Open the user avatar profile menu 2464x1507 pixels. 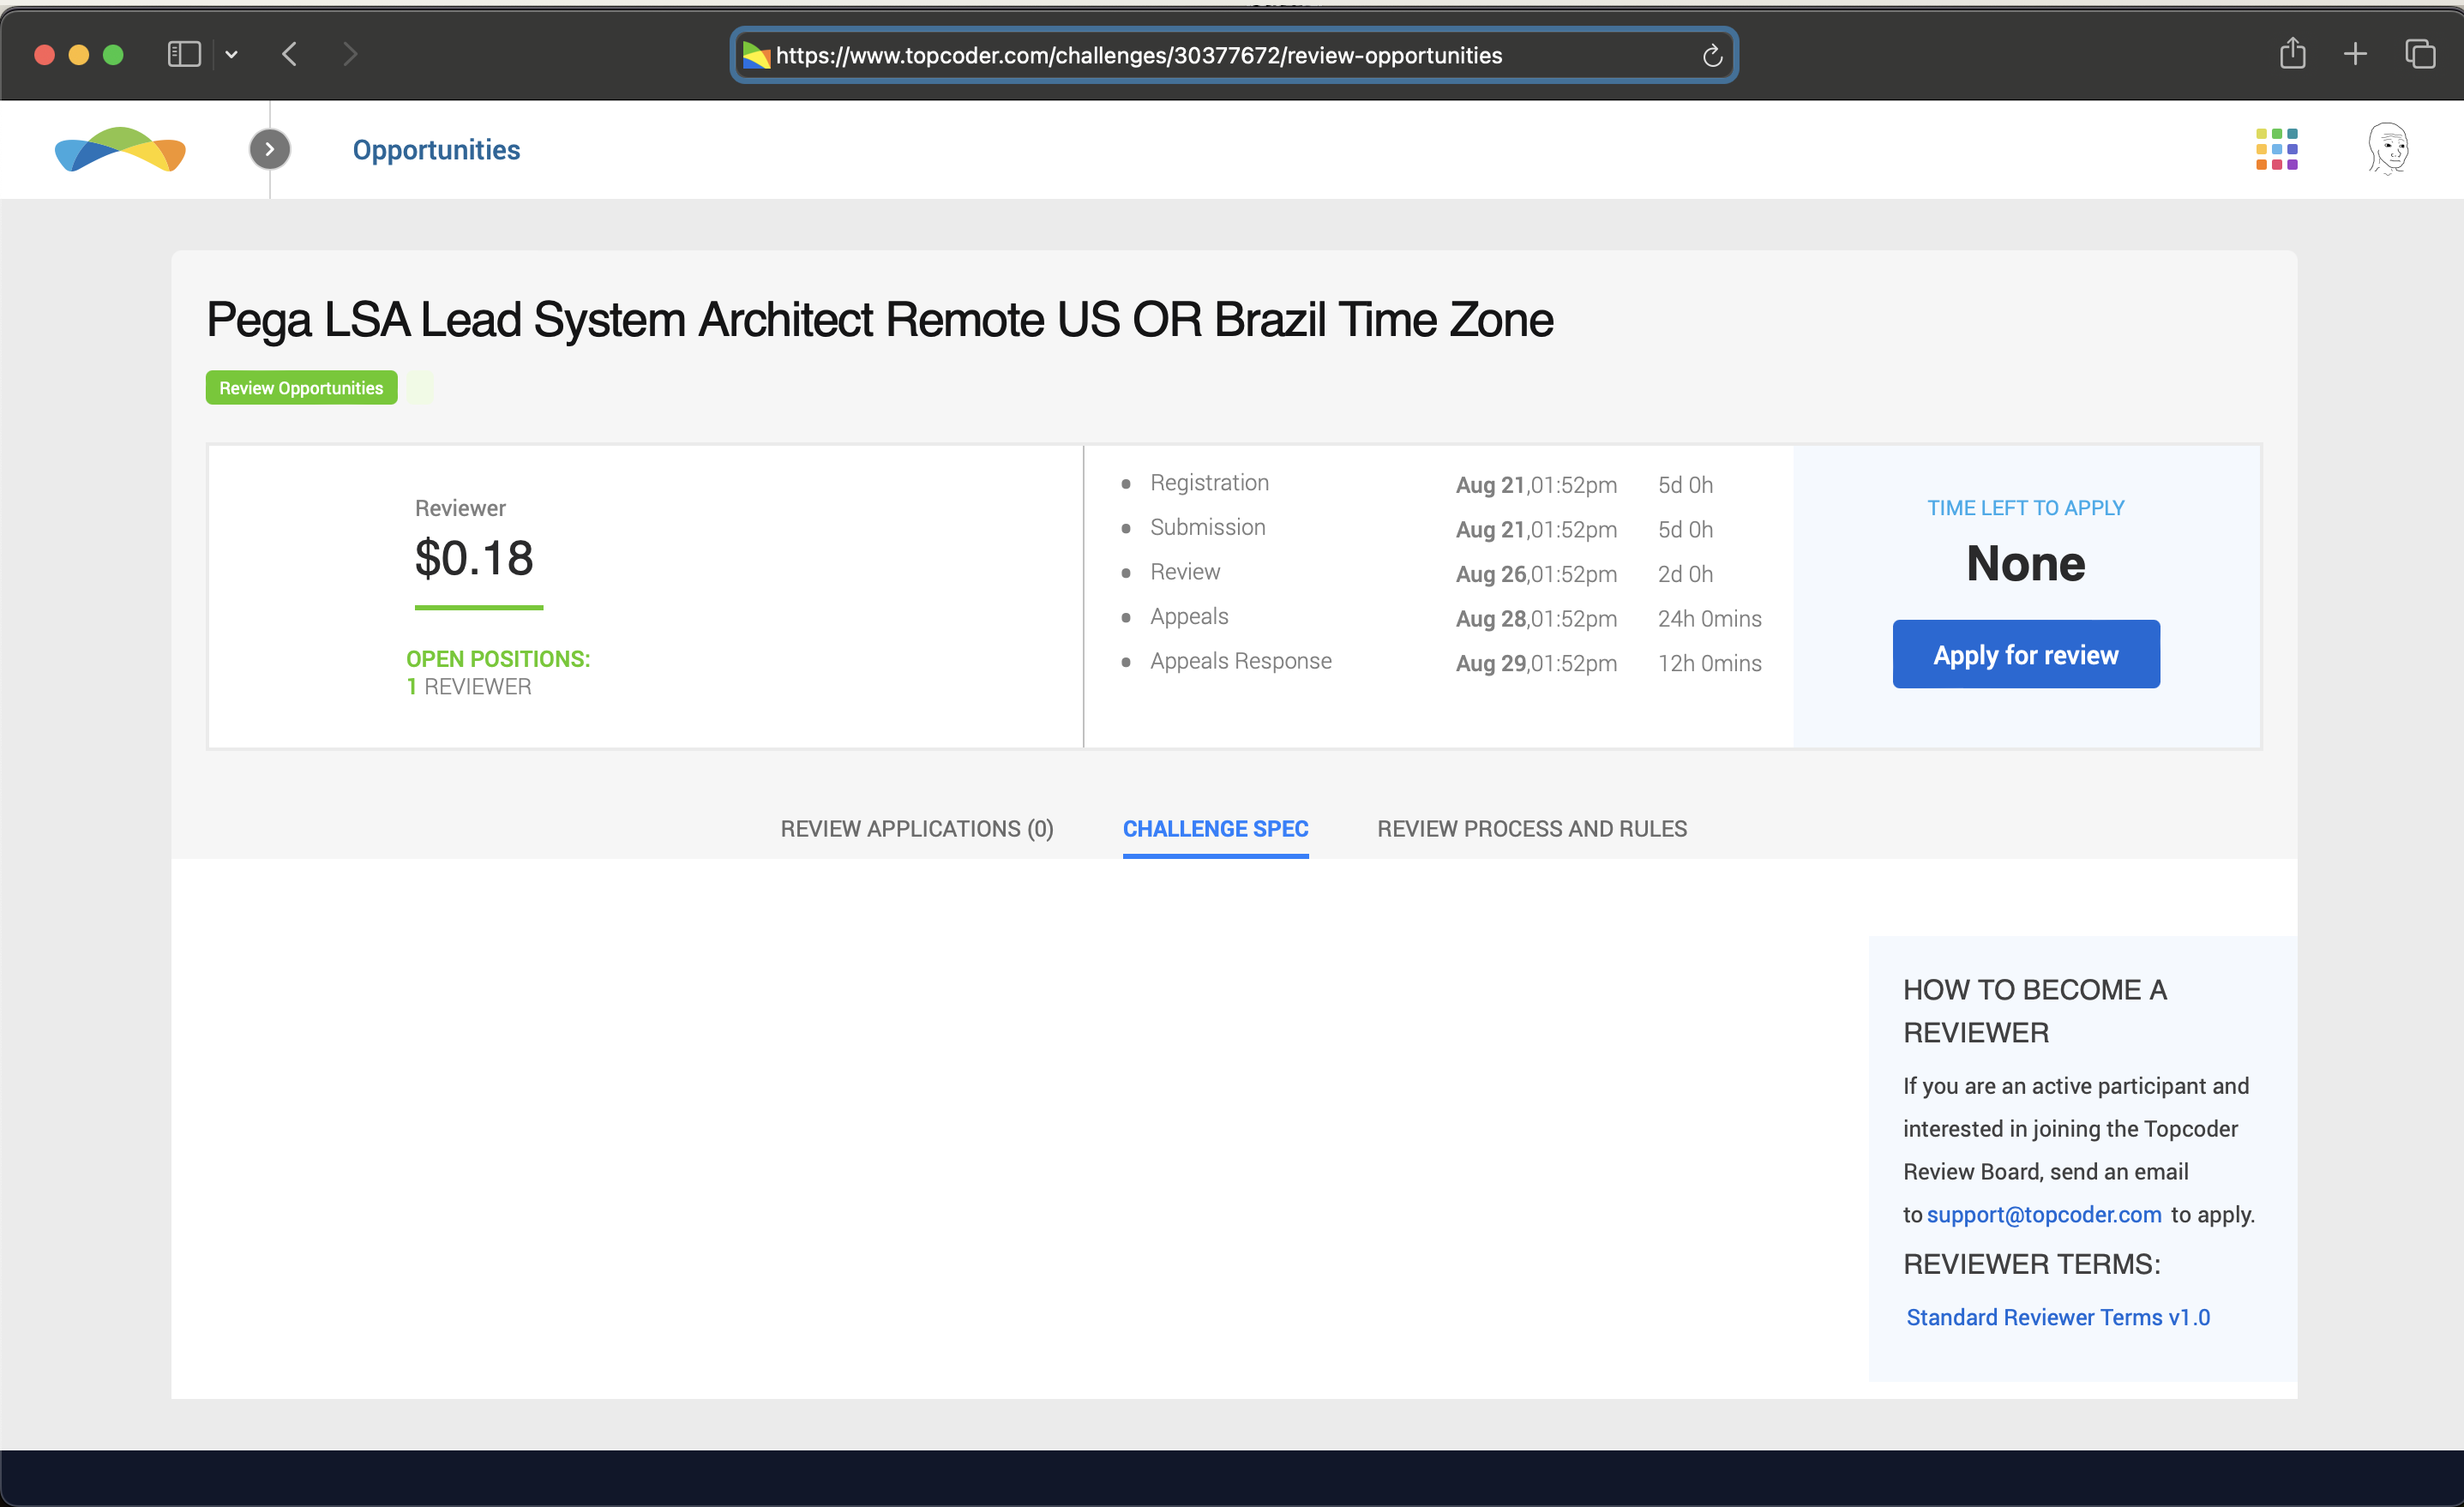(2388, 149)
